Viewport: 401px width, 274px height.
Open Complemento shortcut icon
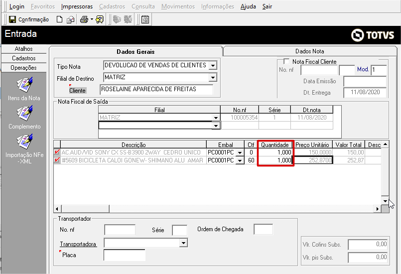click(x=24, y=113)
